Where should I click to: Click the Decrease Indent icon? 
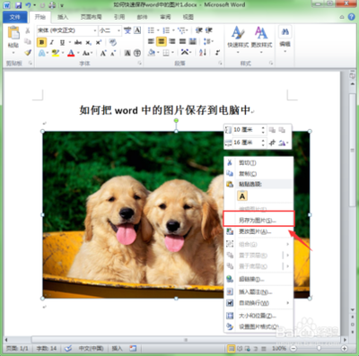[198, 30]
